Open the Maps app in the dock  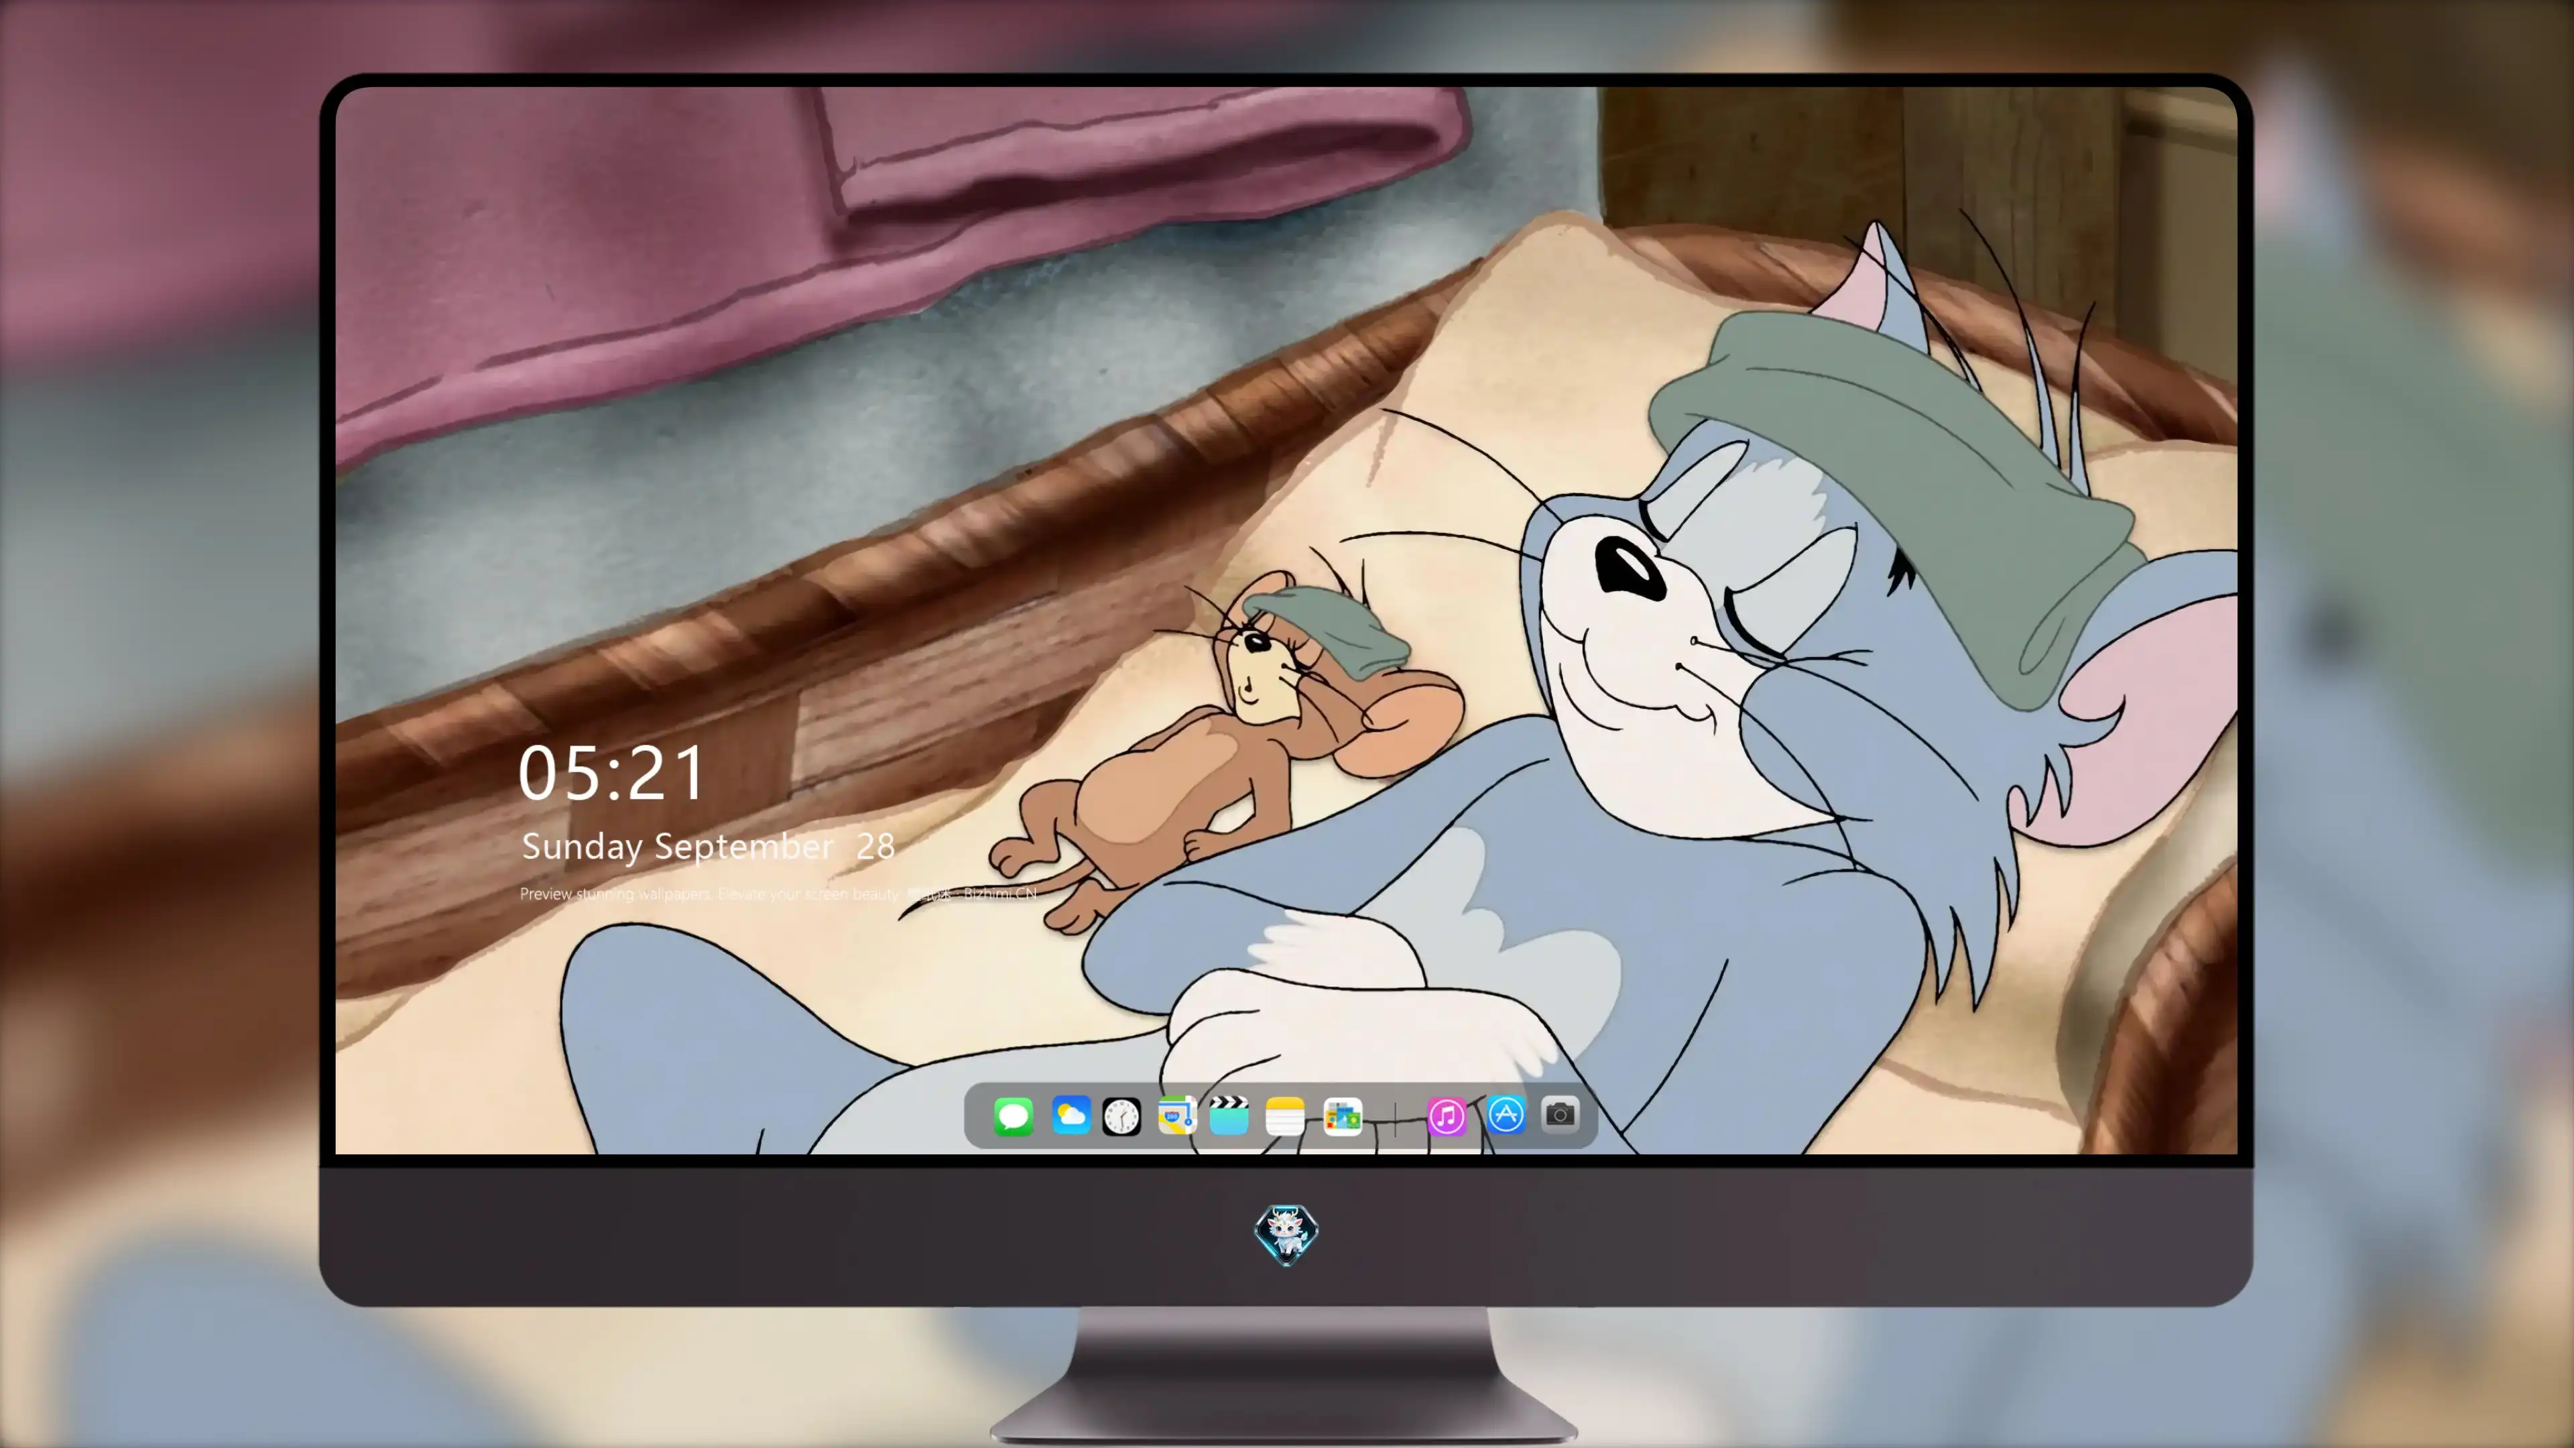click(x=1177, y=1115)
